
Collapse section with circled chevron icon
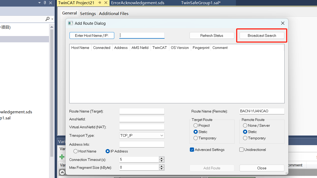62,172
